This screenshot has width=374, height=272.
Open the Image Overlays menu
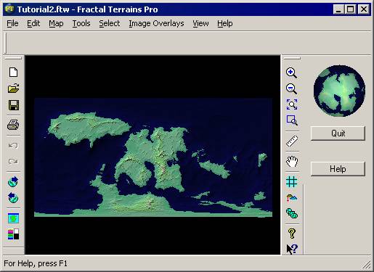pos(156,23)
